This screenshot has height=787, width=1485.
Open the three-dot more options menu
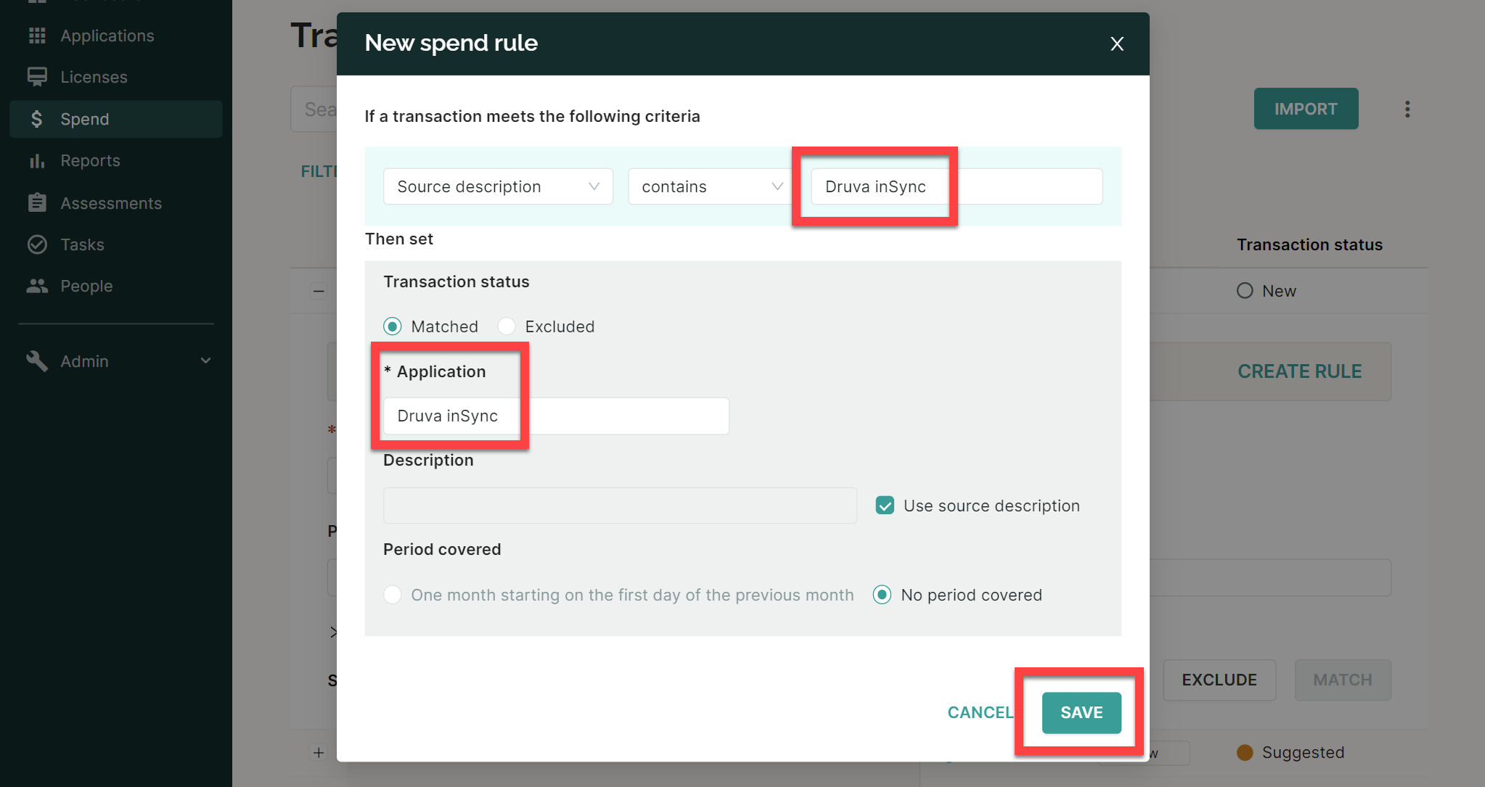pyautogui.click(x=1407, y=109)
